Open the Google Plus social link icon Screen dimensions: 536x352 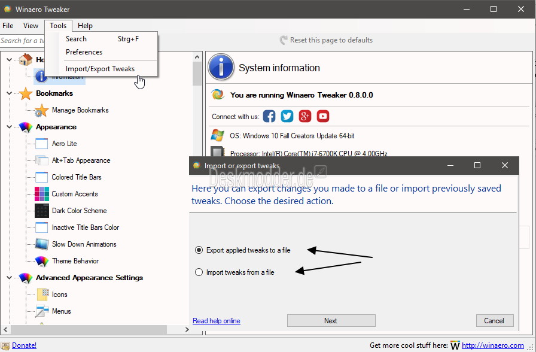(305, 116)
